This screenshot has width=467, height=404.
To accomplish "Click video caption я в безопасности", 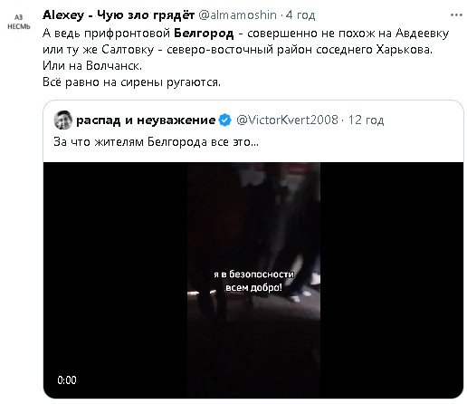I will click(x=253, y=274).
